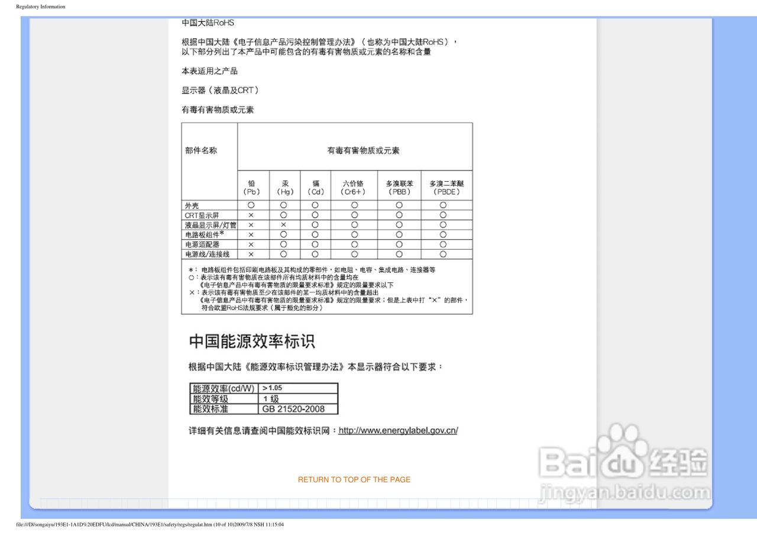Viewport: 757px width, 535px height.
Task: Expand the 电源适配器 row
Action: click(x=204, y=244)
